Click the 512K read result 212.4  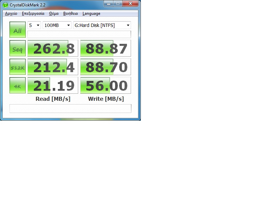click(53, 67)
